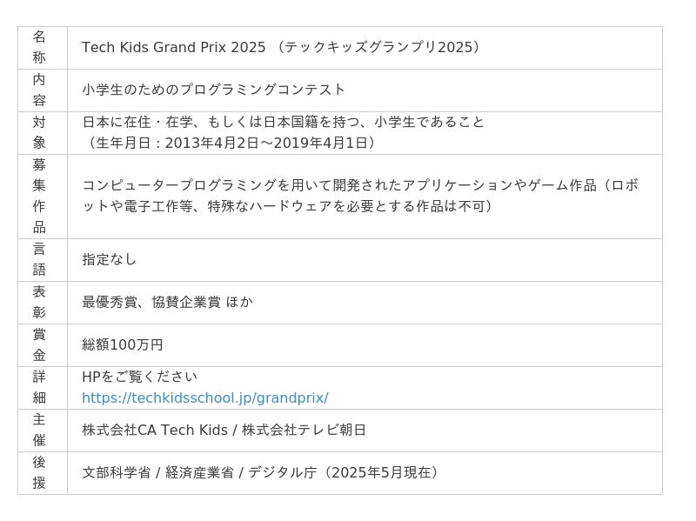Click the birthdate range 2013年4月2日 line
Image resolution: width=696 pixels, height=521 pixels.
[x=231, y=143]
